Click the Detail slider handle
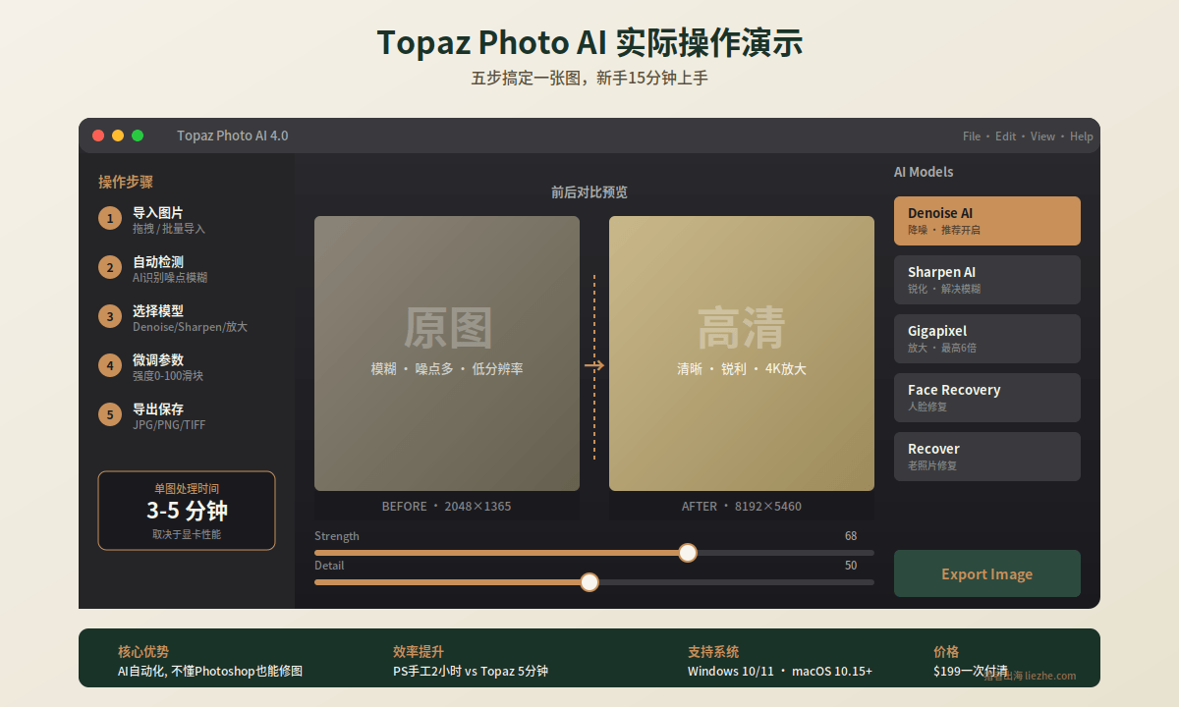Viewport: 1179px width, 707px height. tap(589, 582)
